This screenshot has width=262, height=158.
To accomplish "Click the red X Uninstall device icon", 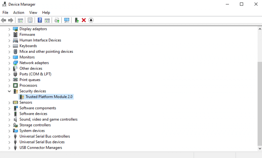I will (x=84, y=20).
